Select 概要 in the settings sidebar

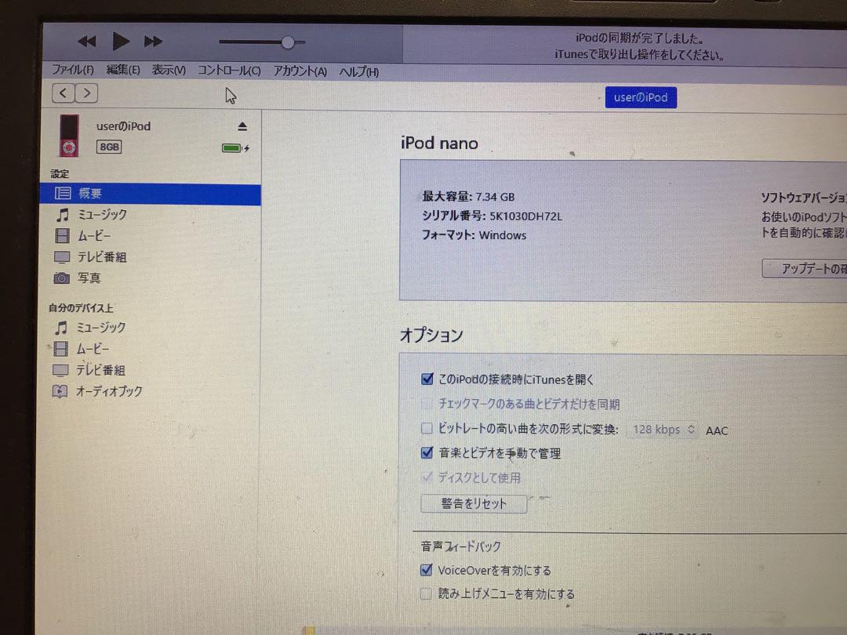pos(150,194)
